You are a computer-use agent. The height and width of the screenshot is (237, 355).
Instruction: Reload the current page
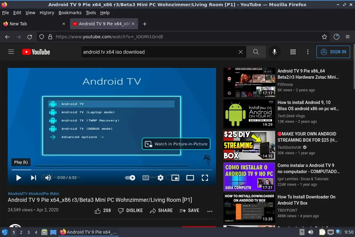coord(30,37)
